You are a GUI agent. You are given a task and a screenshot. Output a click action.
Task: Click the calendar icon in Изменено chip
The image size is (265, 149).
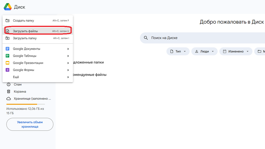[225, 51]
